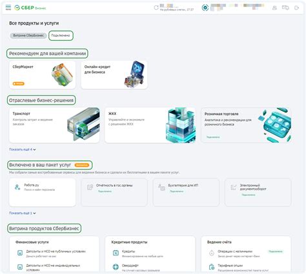Click the Электронный документооборот icon
The width and height of the screenshot is (306, 274).
click(x=234, y=187)
